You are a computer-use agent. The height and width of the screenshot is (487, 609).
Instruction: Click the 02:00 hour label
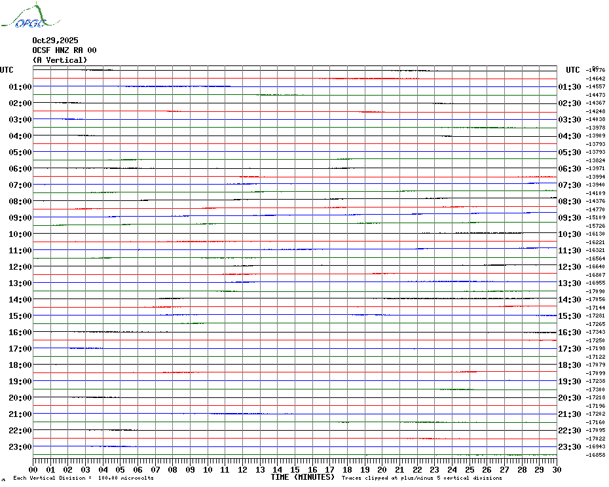20,103
